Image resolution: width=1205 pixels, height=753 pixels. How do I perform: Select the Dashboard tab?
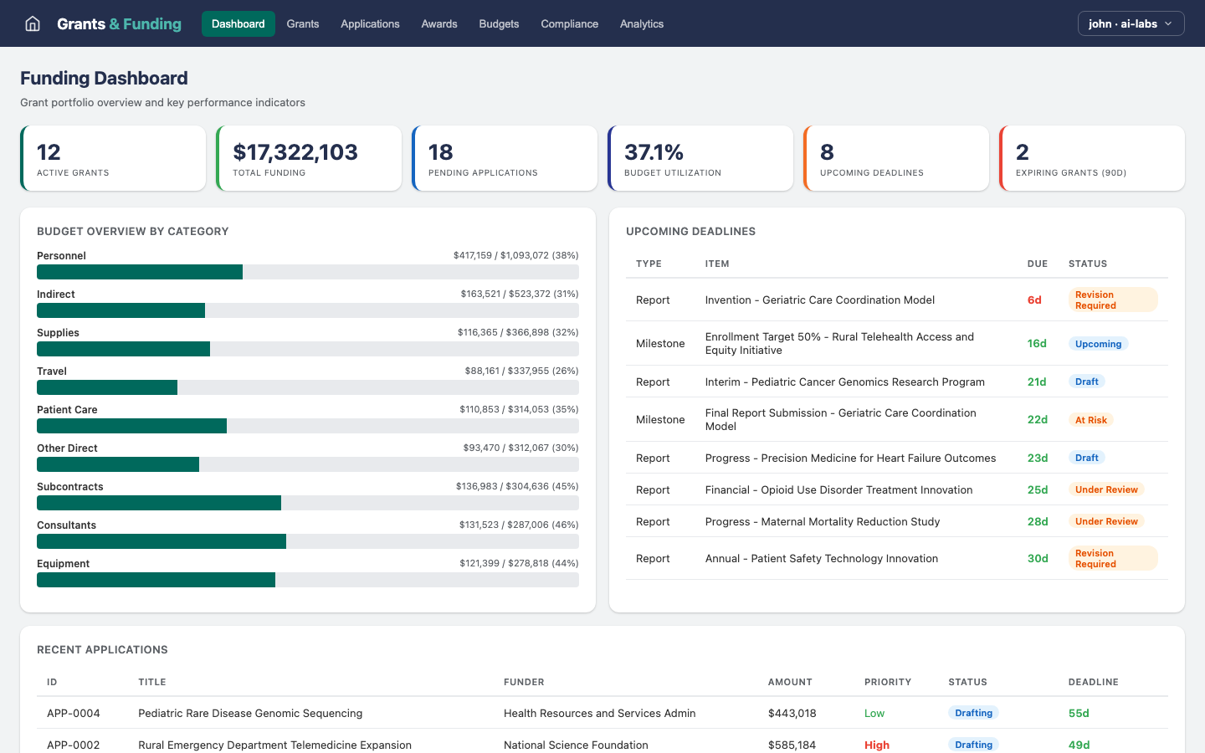pyautogui.click(x=238, y=23)
